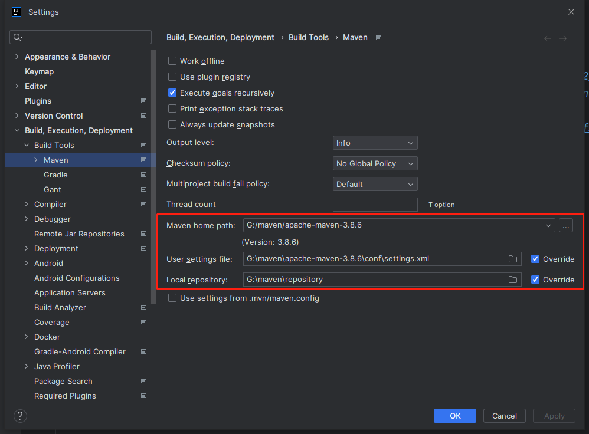Click the project settings marker on the Build Analyzer row
Image resolution: width=589 pixels, height=434 pixels.
point(143,307)
